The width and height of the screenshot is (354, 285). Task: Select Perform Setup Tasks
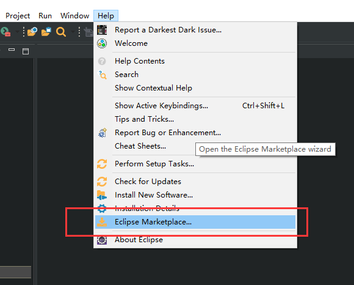click(x=195, y=164)
